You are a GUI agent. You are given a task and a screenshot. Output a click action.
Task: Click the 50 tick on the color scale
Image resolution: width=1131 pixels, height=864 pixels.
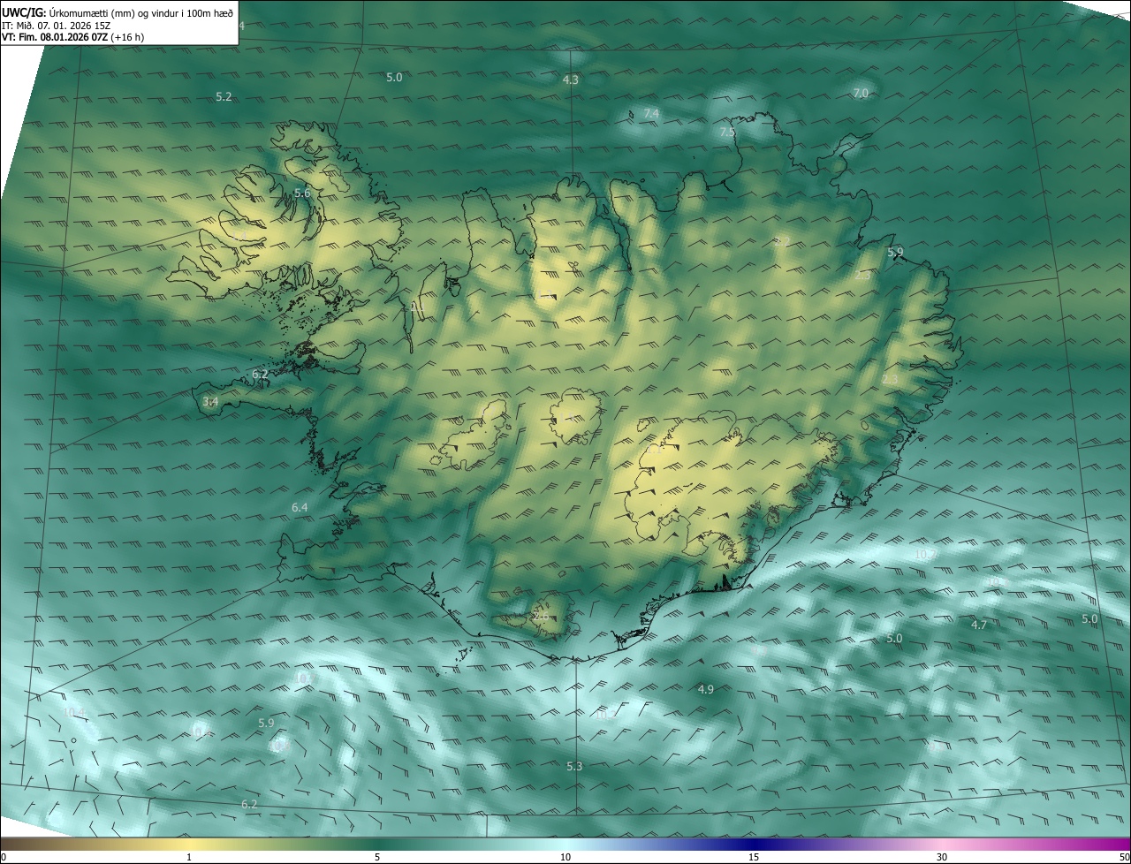pyautogui.click(x=1124, y=857)
